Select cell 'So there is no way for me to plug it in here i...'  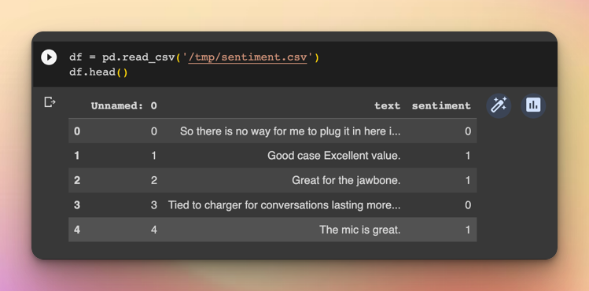pyautogui.click(x=290, y=131)
